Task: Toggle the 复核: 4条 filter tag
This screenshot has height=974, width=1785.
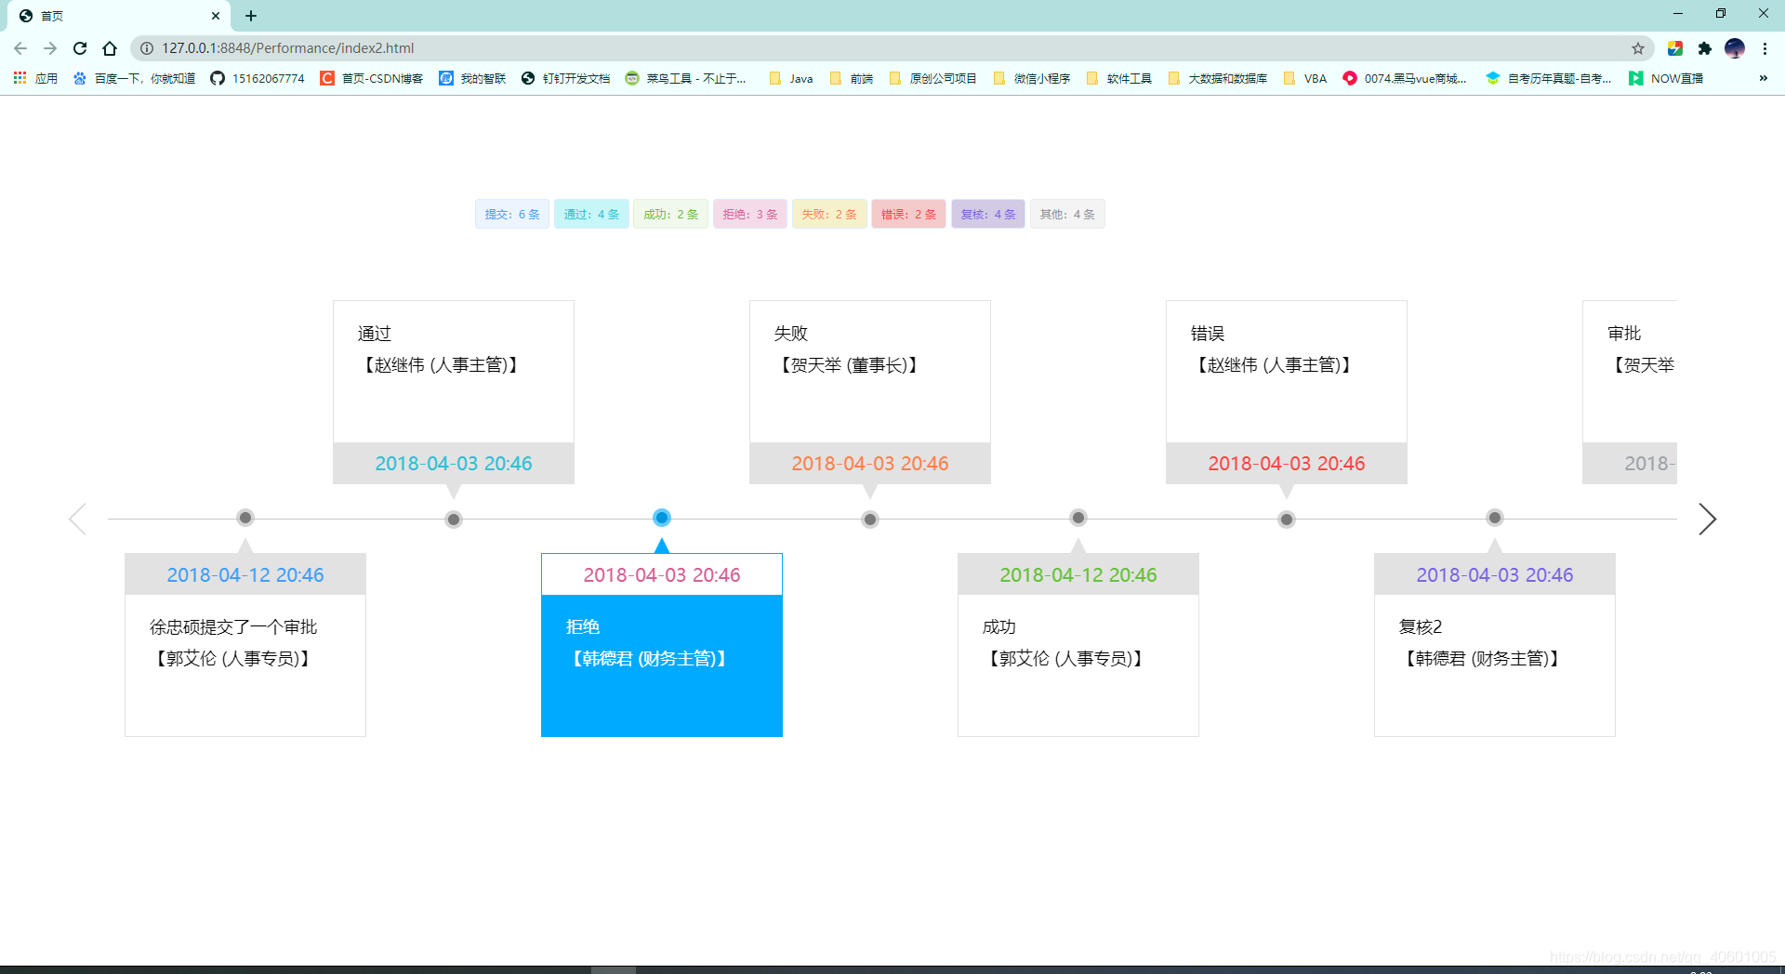Action: click(x=987, y=213)
